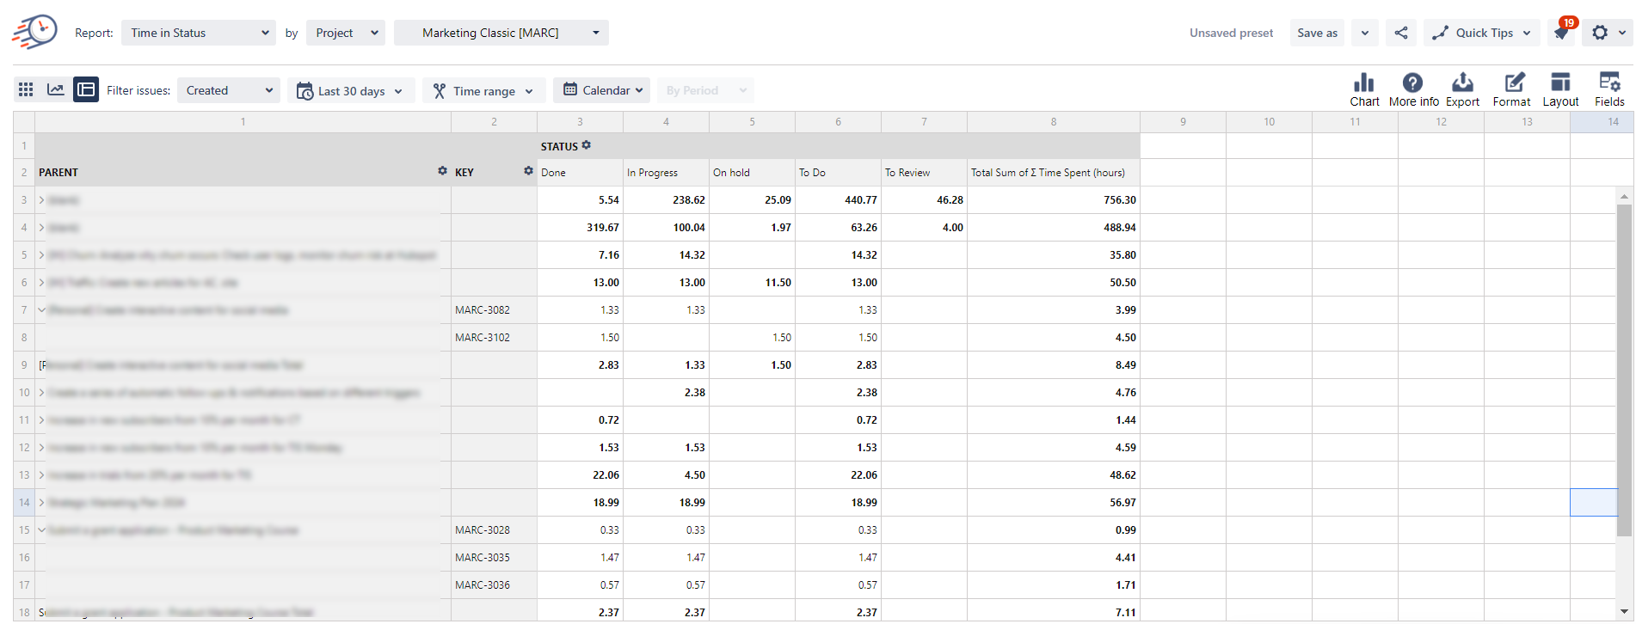Image resolution: width=1636 pixels, height=624 pixels.
Task: Open the Fields settings icon
Action: click(x=1608, y=83)
